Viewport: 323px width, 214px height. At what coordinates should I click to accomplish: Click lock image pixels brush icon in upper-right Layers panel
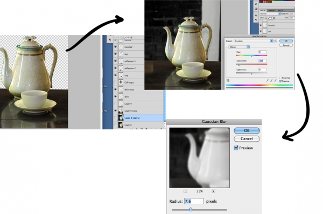click(x=269, y=18)
